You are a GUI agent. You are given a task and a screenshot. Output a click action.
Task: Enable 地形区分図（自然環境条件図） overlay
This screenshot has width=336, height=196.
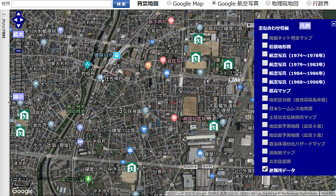click(265, 98)
